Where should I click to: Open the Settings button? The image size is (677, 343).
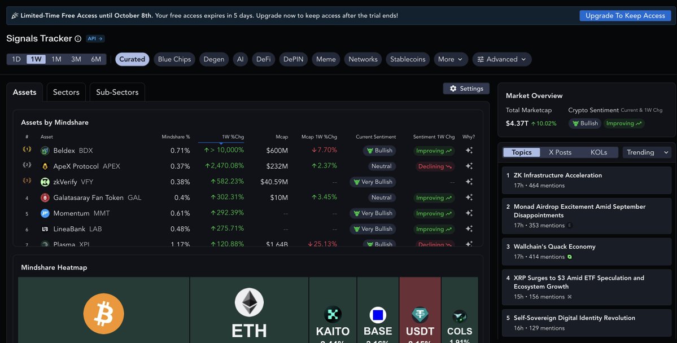[x=466, y=89]
